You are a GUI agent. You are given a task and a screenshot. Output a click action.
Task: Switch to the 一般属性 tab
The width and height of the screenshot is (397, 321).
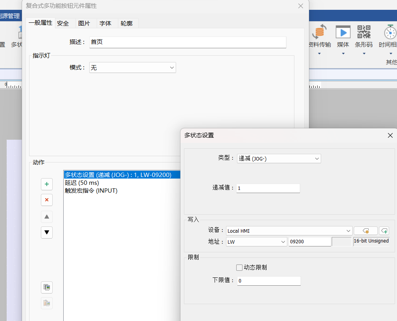(40, 23)
